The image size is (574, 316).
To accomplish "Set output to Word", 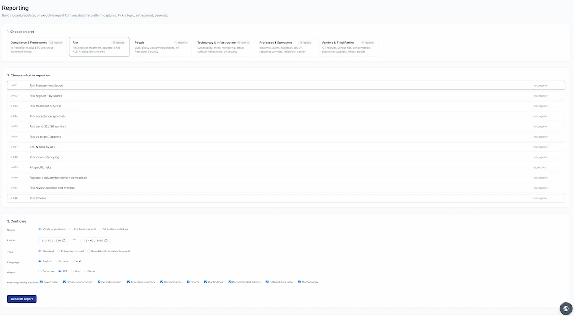I will click(x=72, y=271).
